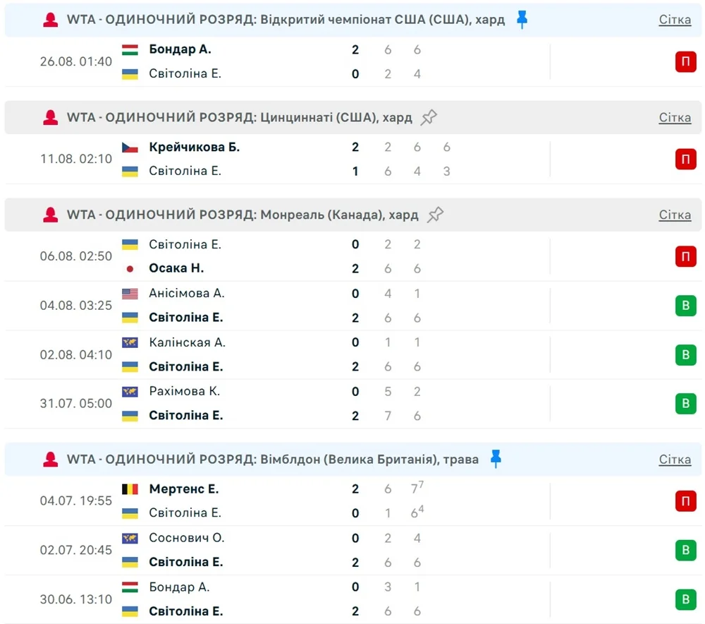Viewport: 705px width, 624px height.
Task: Open the Cincinnati draw link (Сітка)
Action: point(675,117)
